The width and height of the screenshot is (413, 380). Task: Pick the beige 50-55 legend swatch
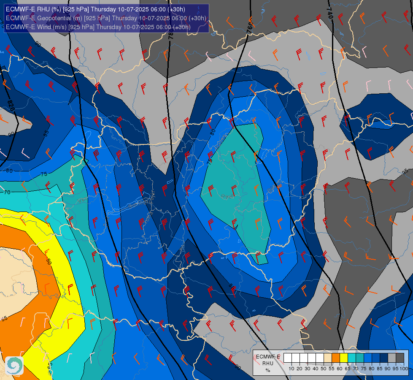(x=328, y=358)
